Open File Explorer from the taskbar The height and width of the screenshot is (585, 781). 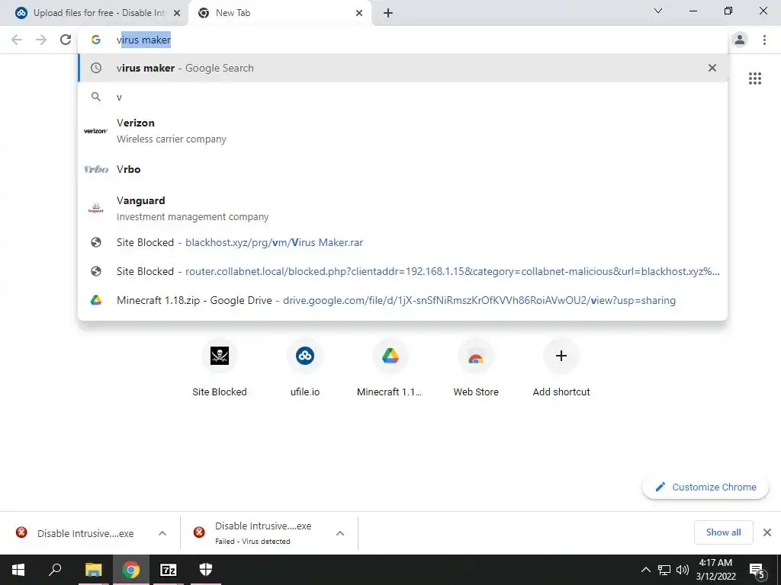click(93, 570)
